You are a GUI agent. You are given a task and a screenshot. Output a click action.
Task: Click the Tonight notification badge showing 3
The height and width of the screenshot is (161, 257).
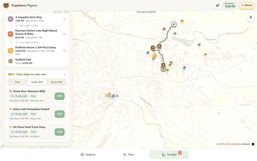click(180, 153)
